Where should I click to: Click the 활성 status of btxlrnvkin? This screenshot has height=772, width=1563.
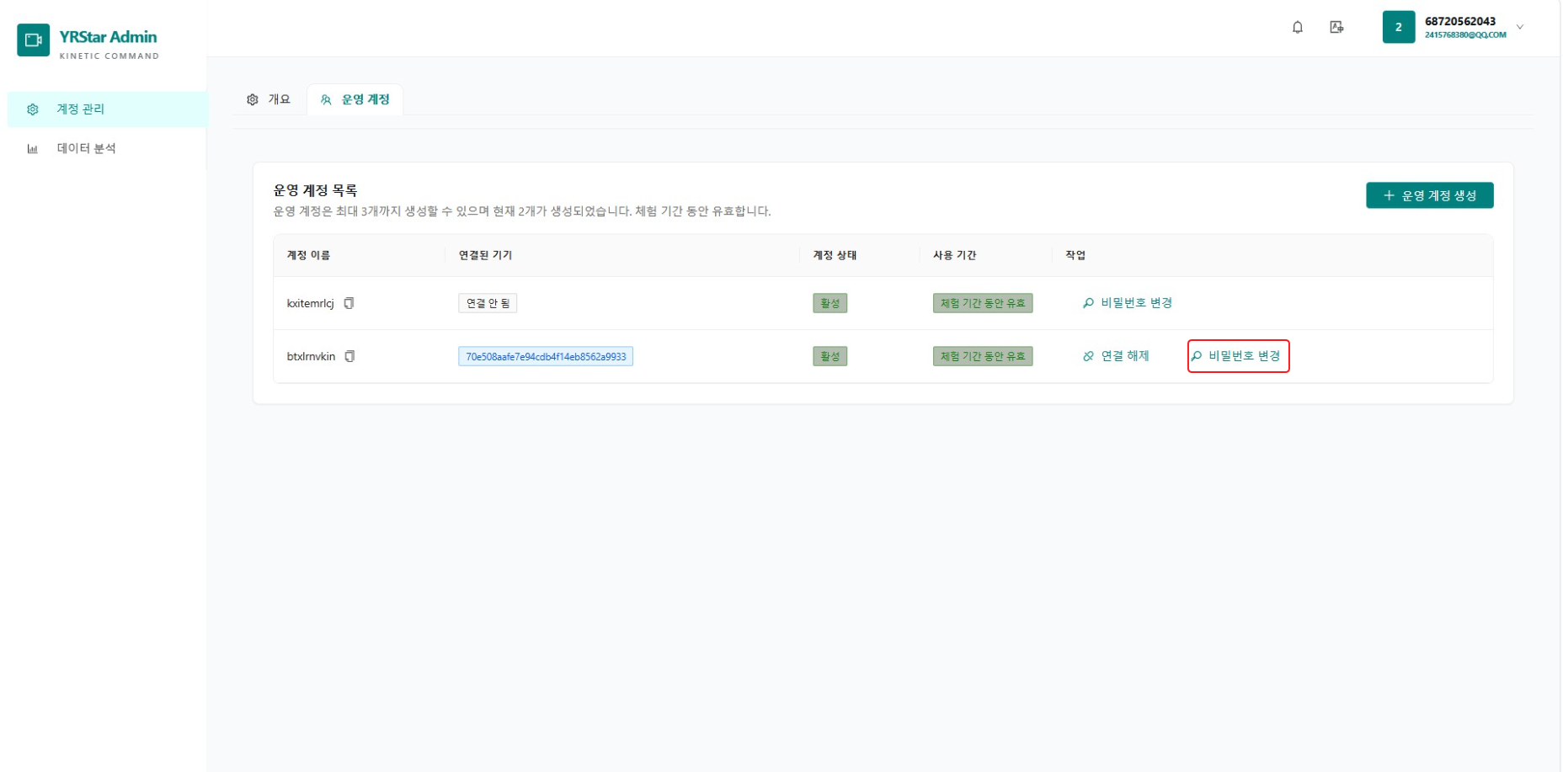point(830,356)
